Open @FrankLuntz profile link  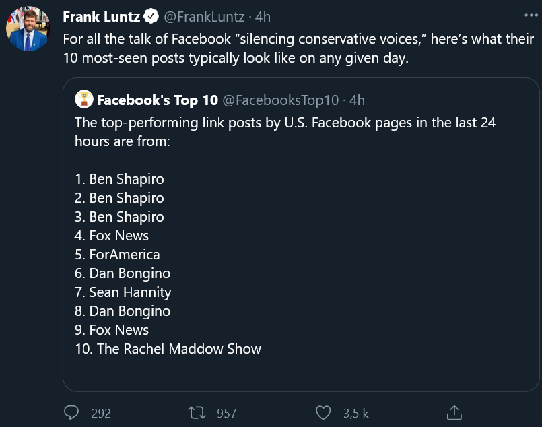pyautogui.click(x=204, y=17)
